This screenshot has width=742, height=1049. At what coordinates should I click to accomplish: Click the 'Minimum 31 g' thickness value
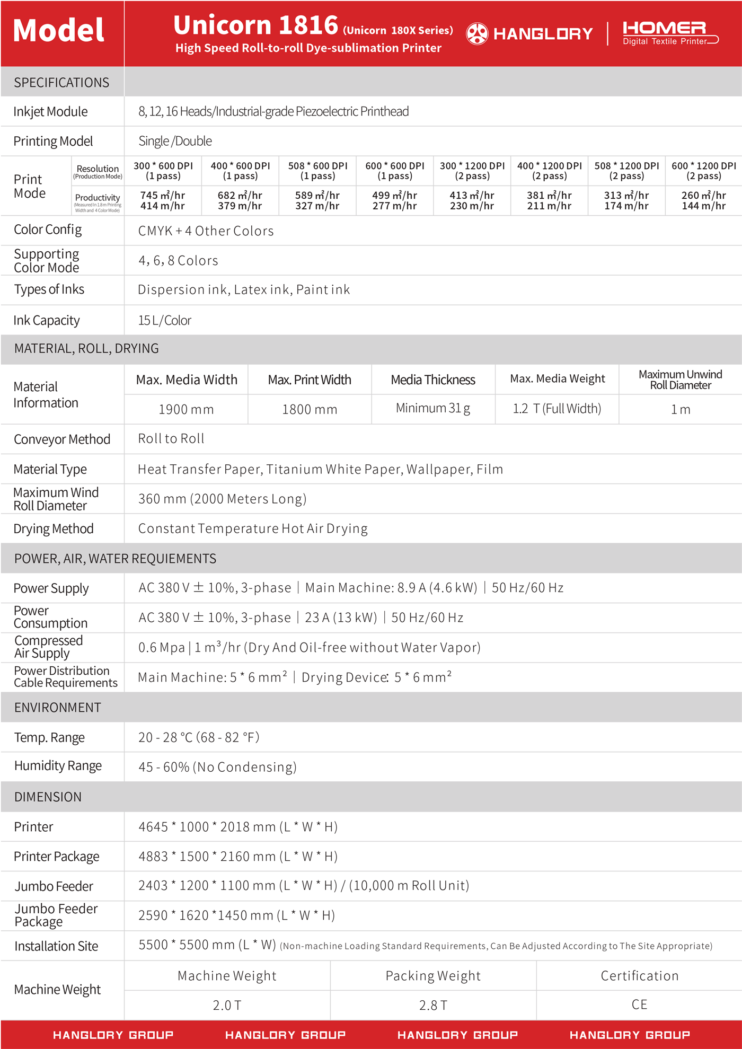[x=433, y=408]
